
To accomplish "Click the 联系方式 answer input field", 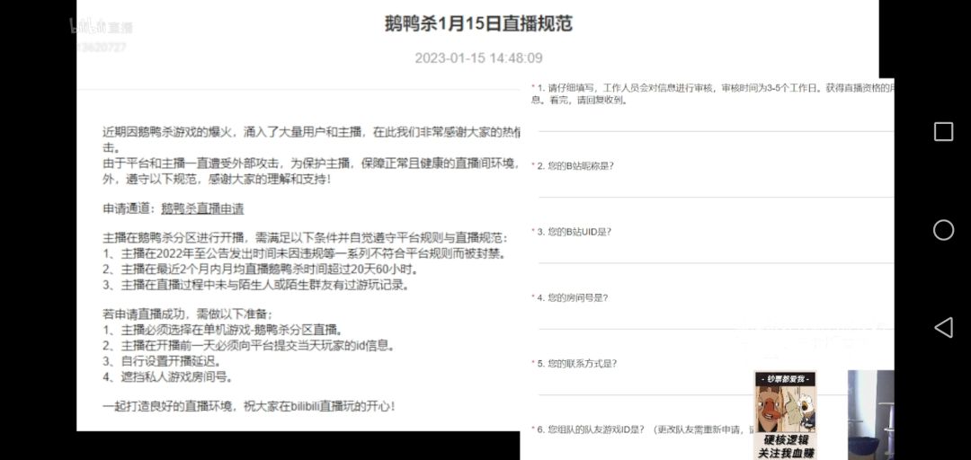I will [x=716, y=385].
